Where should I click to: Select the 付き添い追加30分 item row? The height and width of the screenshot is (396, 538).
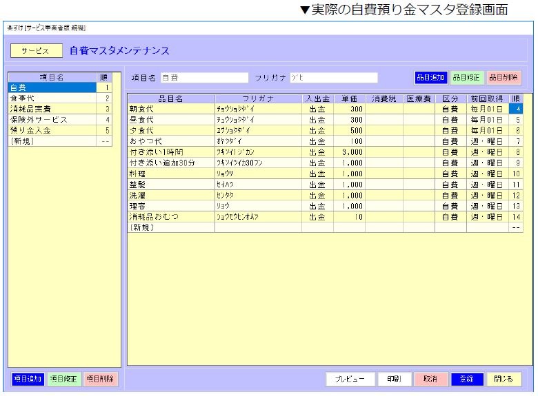coord(326,163)
